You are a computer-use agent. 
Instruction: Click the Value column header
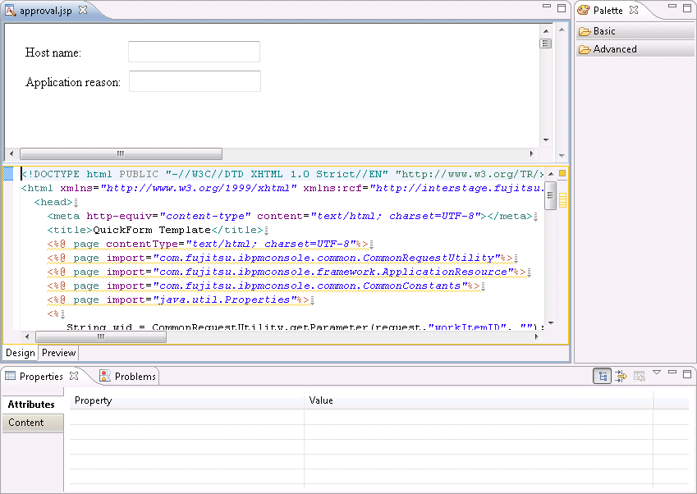[x=479, y=400]
